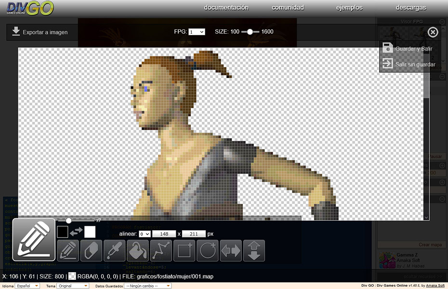Open the alinear dropdown
The height and width of the screenshot is (289, 448).
point(145,234)
